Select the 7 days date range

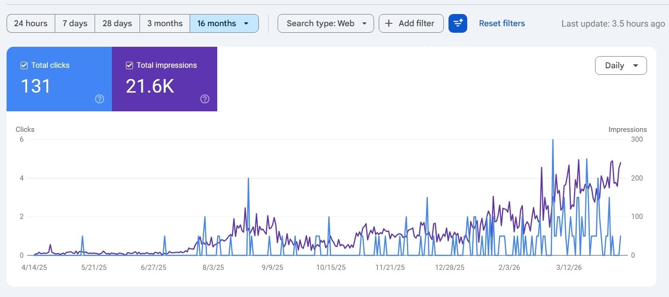74,23
